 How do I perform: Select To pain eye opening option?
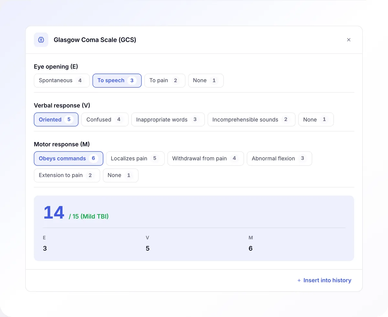pos(165,81)
